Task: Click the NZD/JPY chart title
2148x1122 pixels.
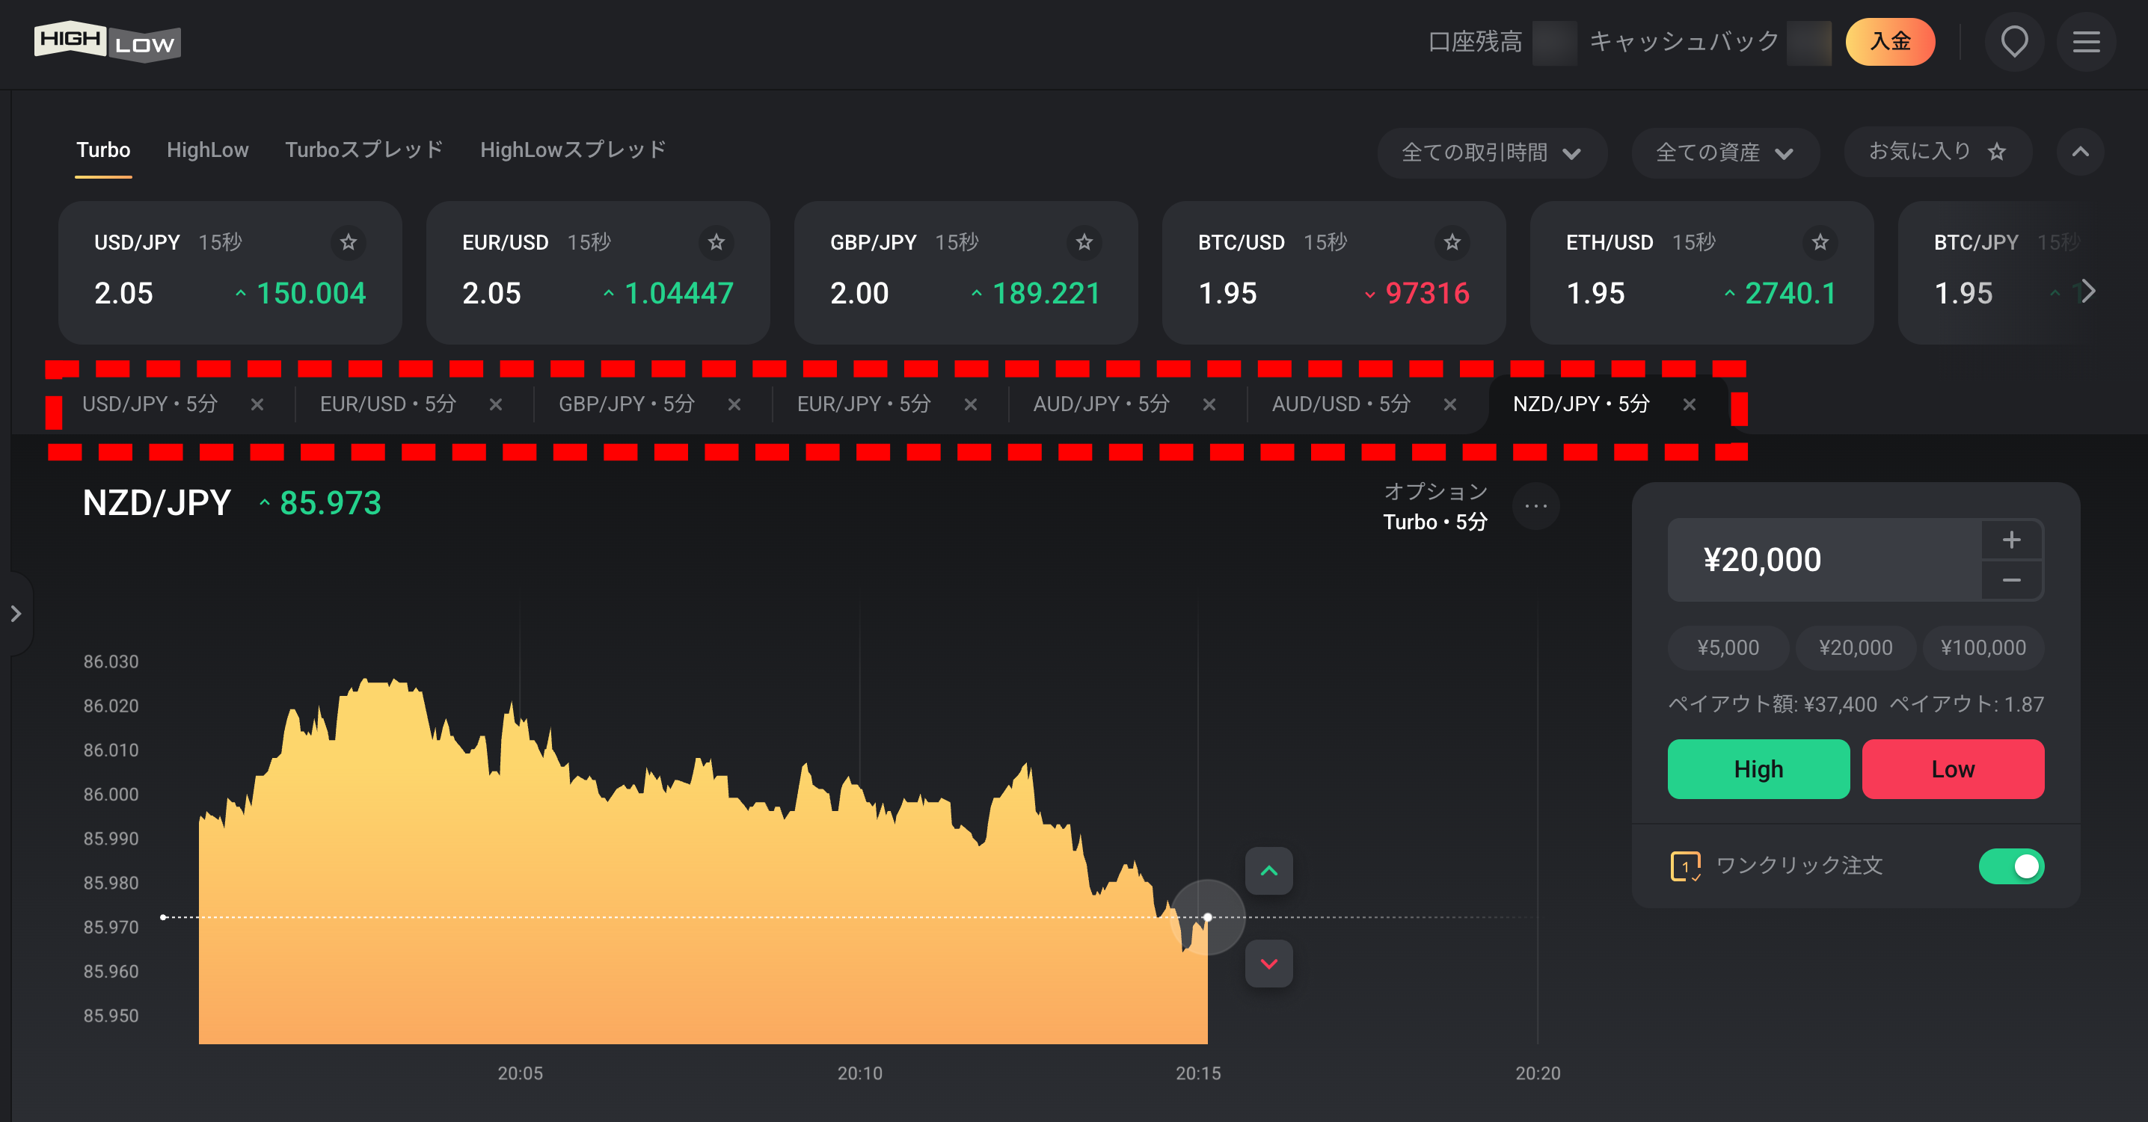Action: click(x=157, y=504)
